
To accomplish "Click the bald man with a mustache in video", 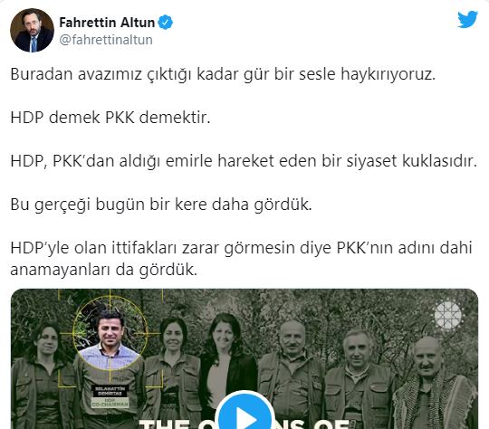I will pyautogui.click(x=292, y=374).
